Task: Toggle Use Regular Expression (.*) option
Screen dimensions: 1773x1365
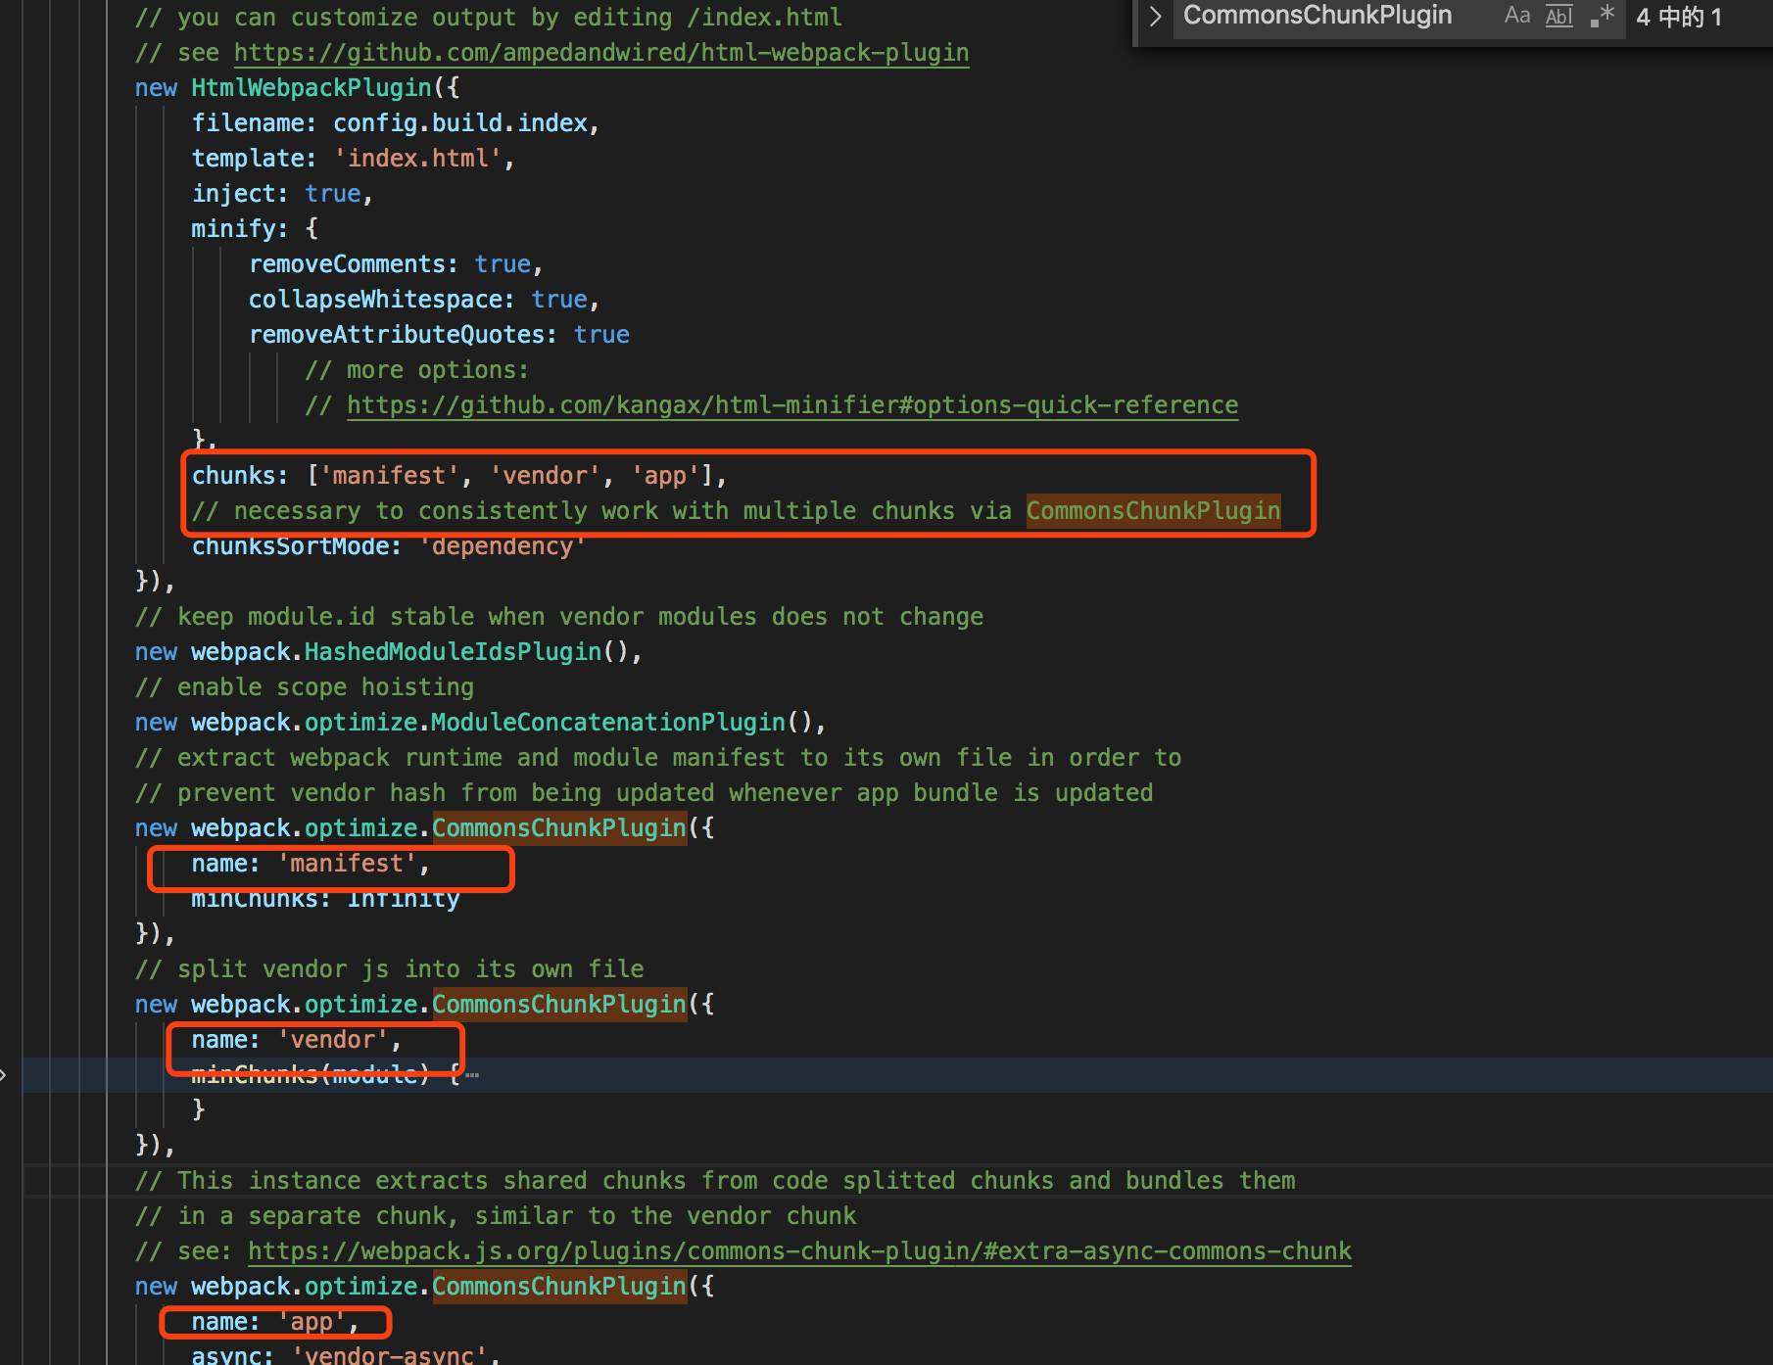Action: (x=1602, y=16)
